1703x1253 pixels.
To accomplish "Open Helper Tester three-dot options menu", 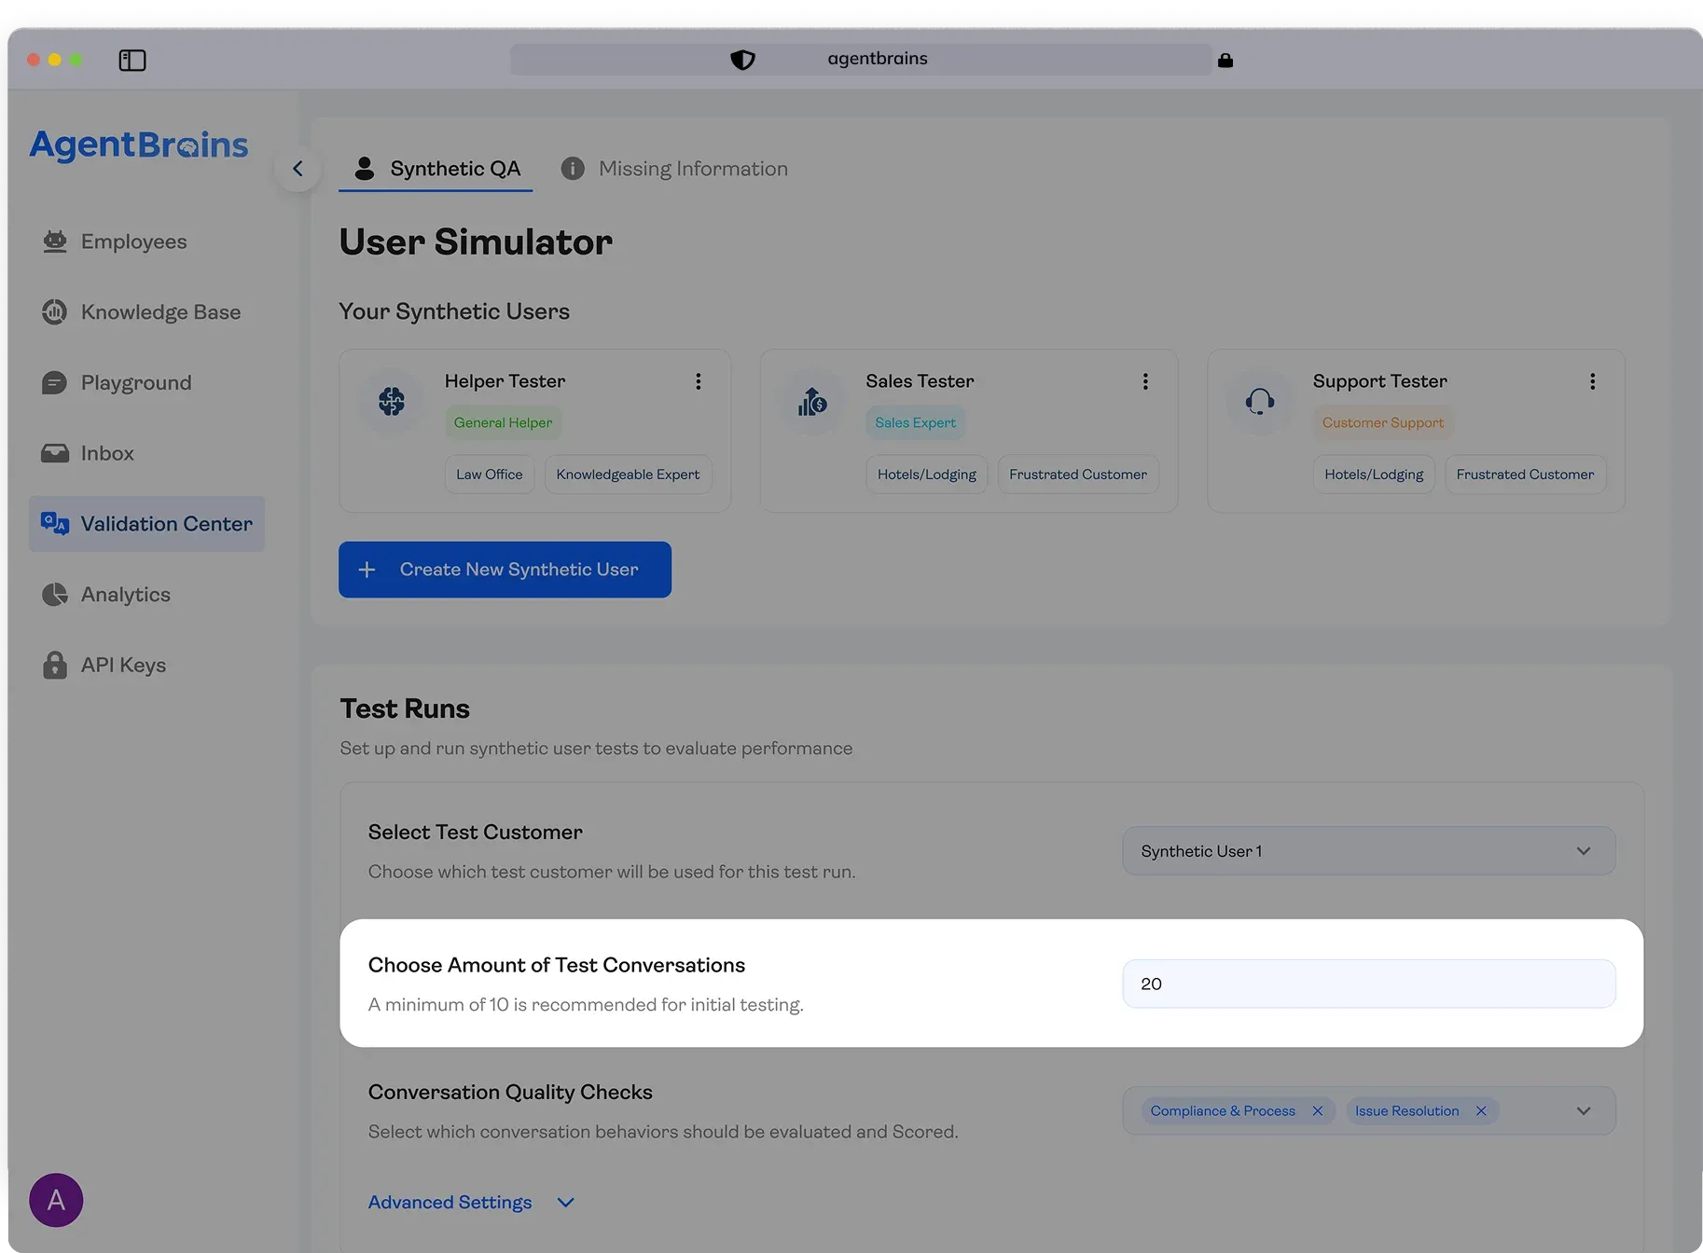I will [x=698, y=381].
